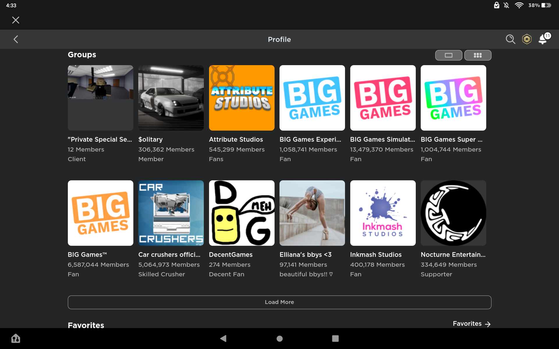Screen dimensions: 559x349
Task: Open the search magnifier icon
Action: [x=510, y=39]
